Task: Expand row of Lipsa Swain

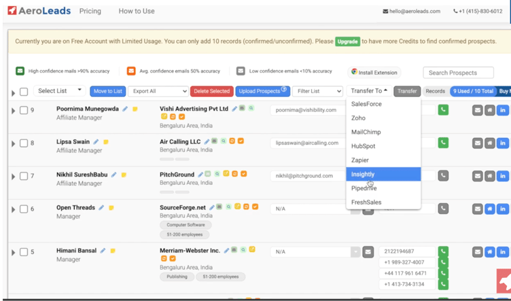Action: click(x=14, y=143)
